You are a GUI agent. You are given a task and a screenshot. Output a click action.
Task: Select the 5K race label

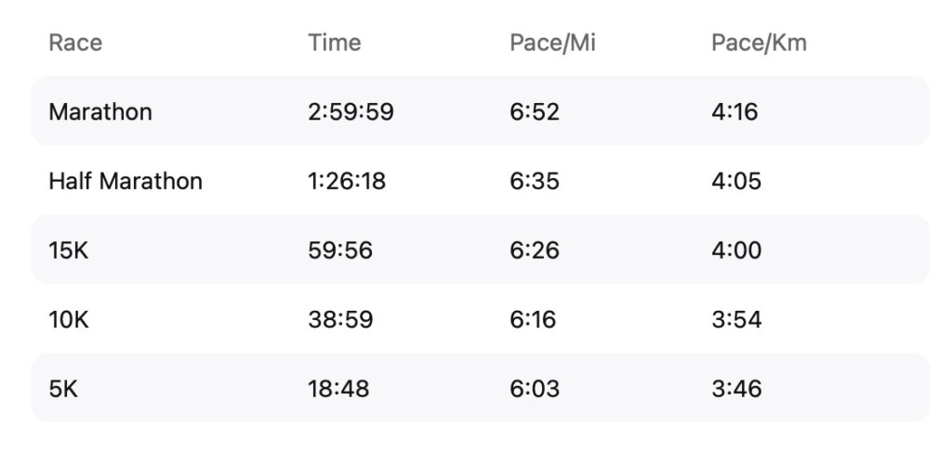[x=63, y=389]
